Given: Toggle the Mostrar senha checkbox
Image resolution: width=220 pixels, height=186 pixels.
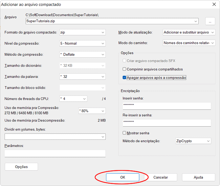Looking at the screenshot, I should [125, 133].
